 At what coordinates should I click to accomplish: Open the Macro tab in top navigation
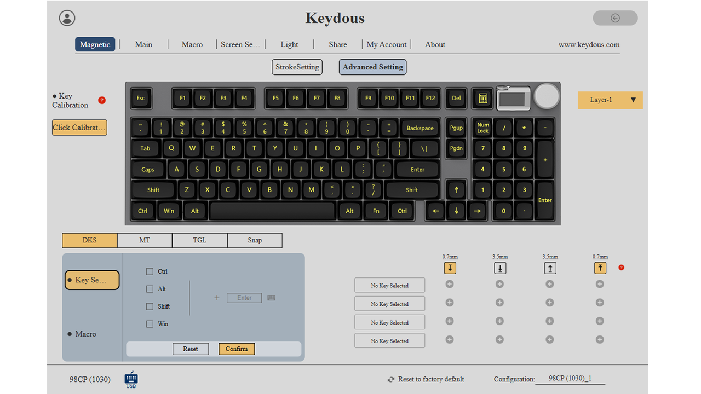(192, 44)
